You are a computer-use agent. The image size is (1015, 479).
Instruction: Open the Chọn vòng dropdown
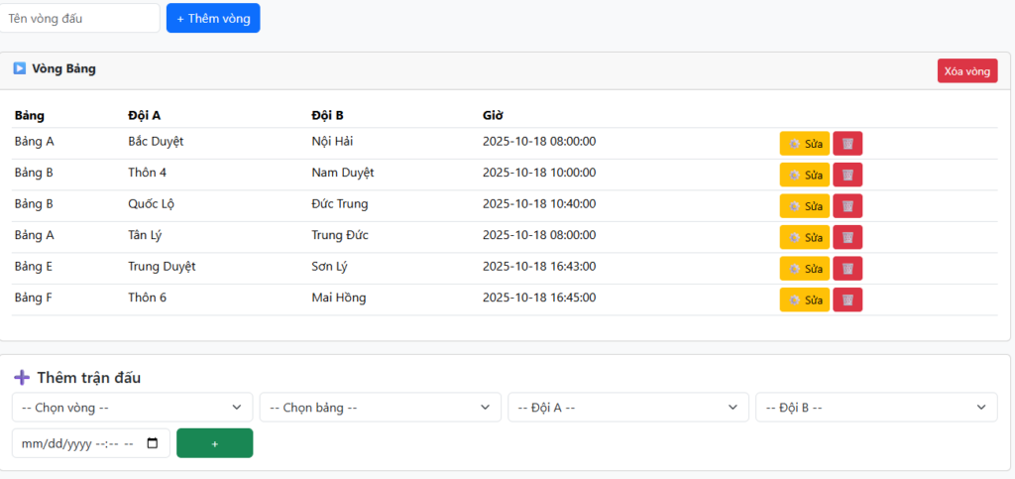tap(132, 408)
